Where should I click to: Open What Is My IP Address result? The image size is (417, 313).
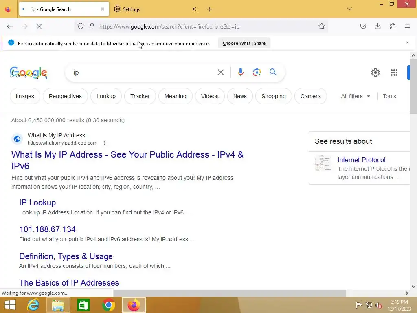127,160
